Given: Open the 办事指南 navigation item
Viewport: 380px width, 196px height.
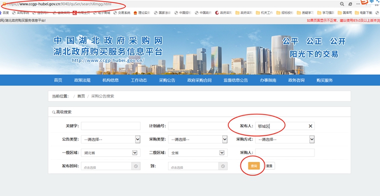Looking at the screenshot, I should pyautogui.click(x=268, y=80).
